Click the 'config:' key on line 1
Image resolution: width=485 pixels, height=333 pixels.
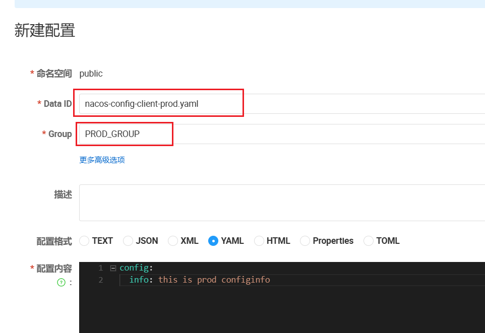(136, 268)
